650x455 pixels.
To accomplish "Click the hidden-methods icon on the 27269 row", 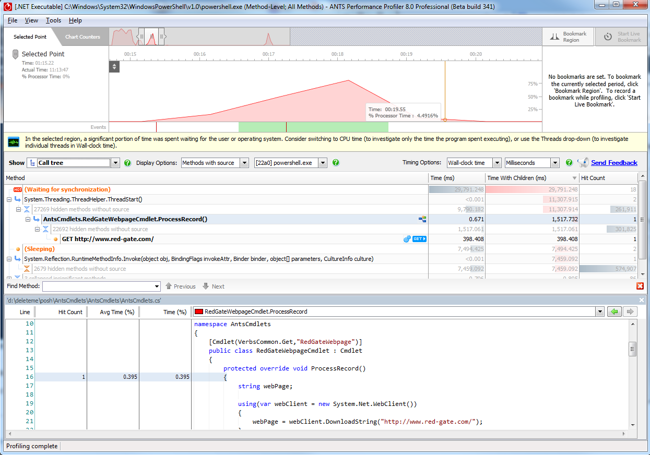I will tap(27, 209).
